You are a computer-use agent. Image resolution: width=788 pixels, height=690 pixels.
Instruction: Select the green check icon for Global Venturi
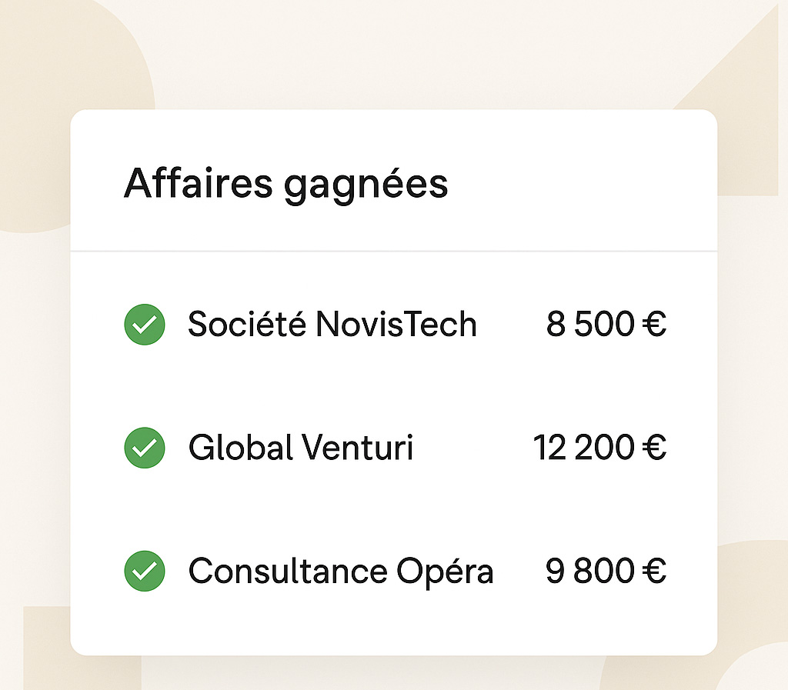145,448
